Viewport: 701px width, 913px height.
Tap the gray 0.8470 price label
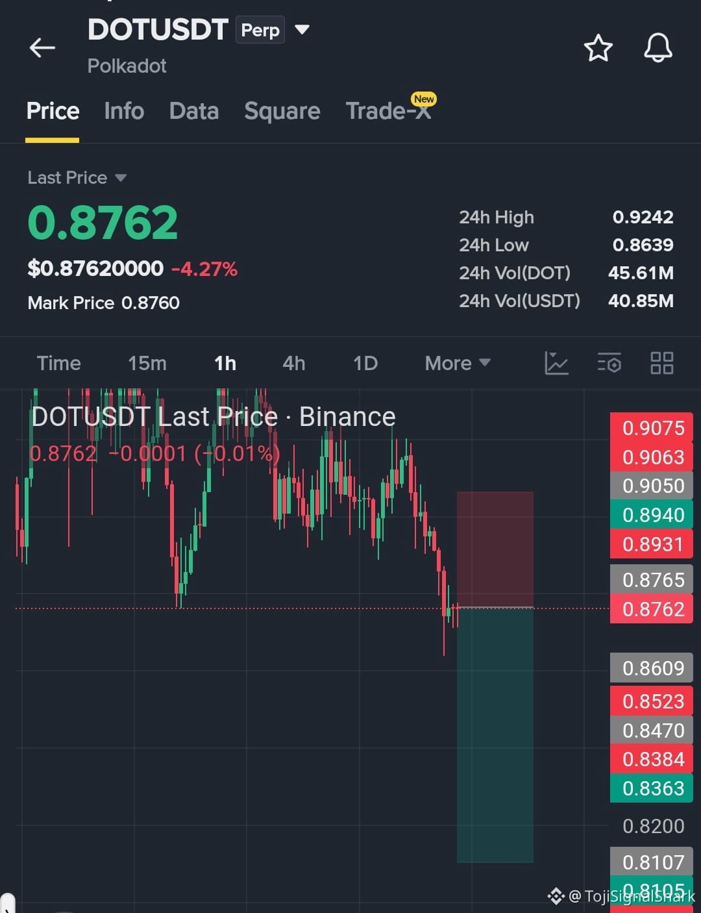point(652,731)
